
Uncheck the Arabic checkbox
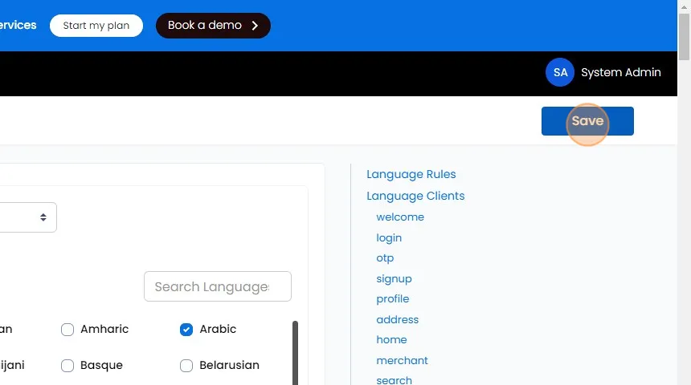[x=186, y=329]
